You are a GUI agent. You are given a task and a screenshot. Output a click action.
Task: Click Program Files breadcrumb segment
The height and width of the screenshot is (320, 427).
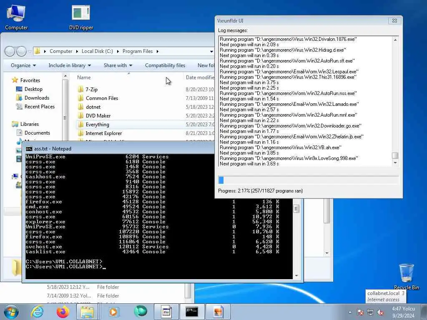[138, 51]
